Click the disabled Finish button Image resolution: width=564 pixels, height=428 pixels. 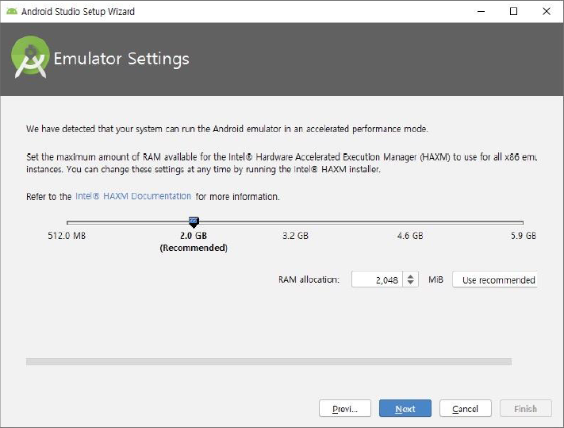(525, 408)
